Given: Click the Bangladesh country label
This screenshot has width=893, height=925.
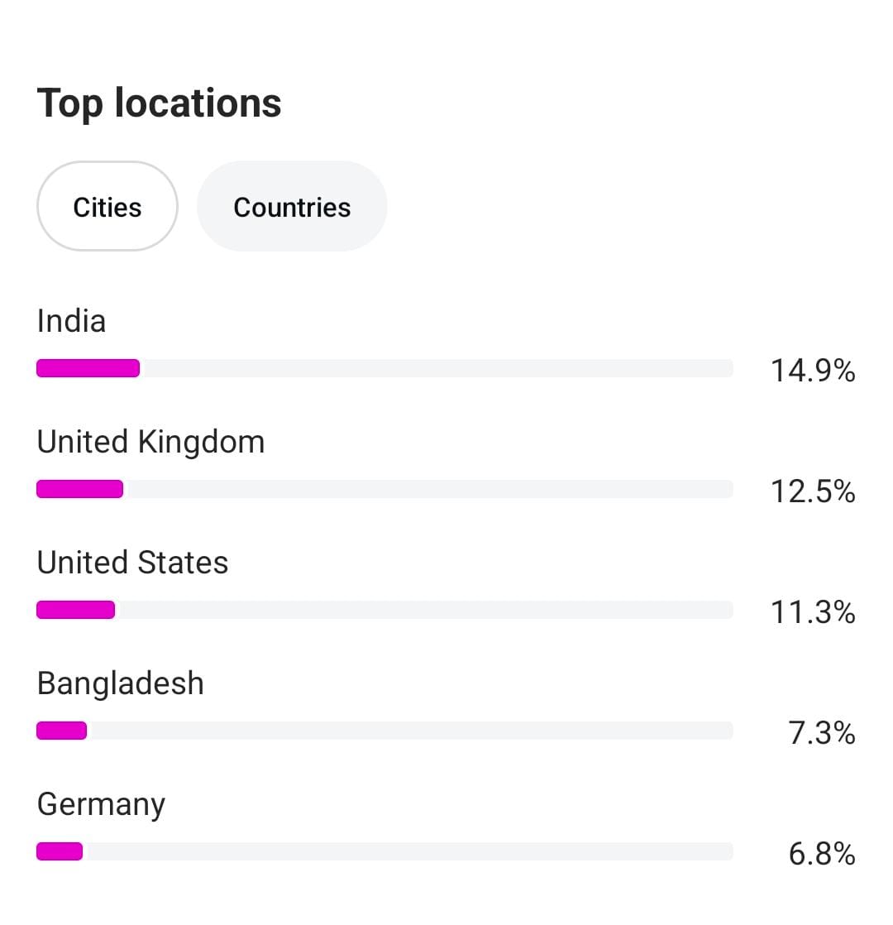Looking at the screenshot, I should click(121, 683).
